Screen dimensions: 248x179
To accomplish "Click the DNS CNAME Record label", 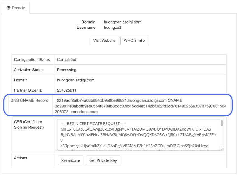I will click(x=29, y=100).
